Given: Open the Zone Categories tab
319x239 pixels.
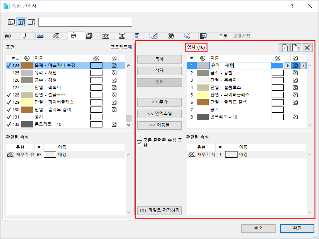Looking at the screenshot, I should tap(138, 36).
